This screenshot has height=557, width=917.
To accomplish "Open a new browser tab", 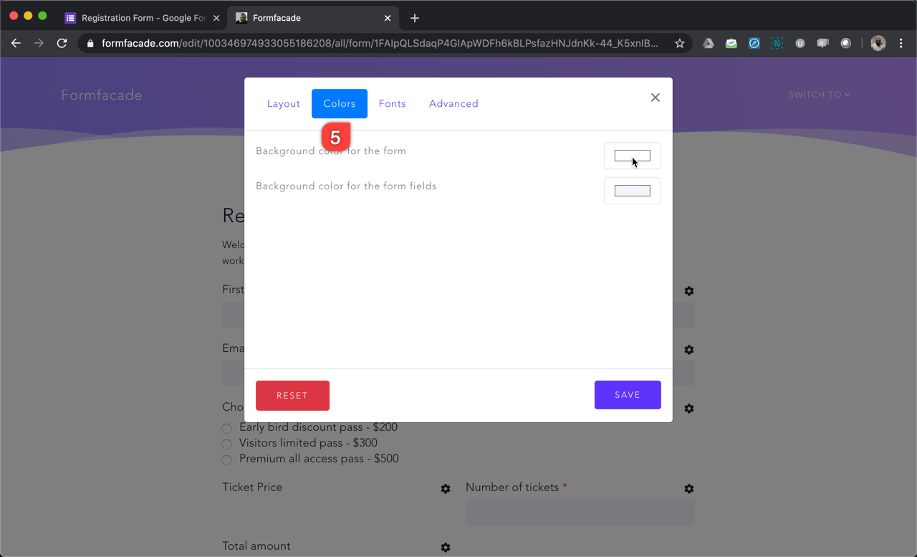I will pos(415,18).
